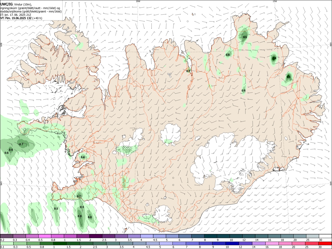Click the deep blue 10–12 rain legend swatch
The height and width of the screenshot is (249, 332).
click(232, 244)
